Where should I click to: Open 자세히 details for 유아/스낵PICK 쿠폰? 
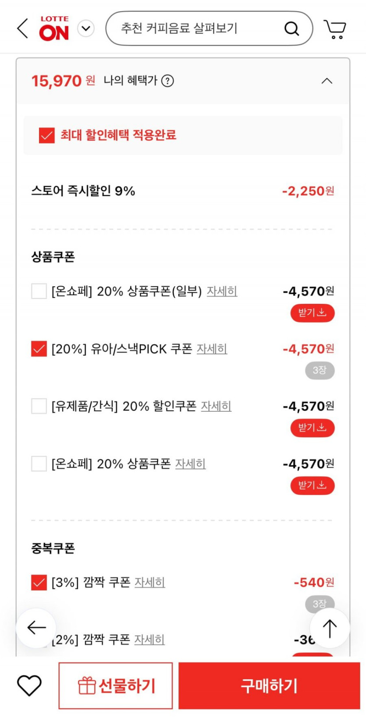[212, 349]
